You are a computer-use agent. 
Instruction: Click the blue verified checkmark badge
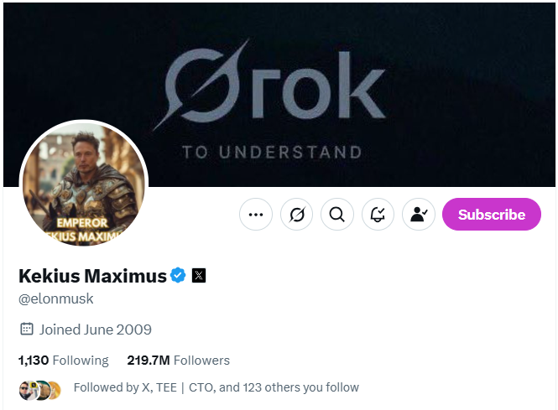pyautogui.click(x=178, y=275)
